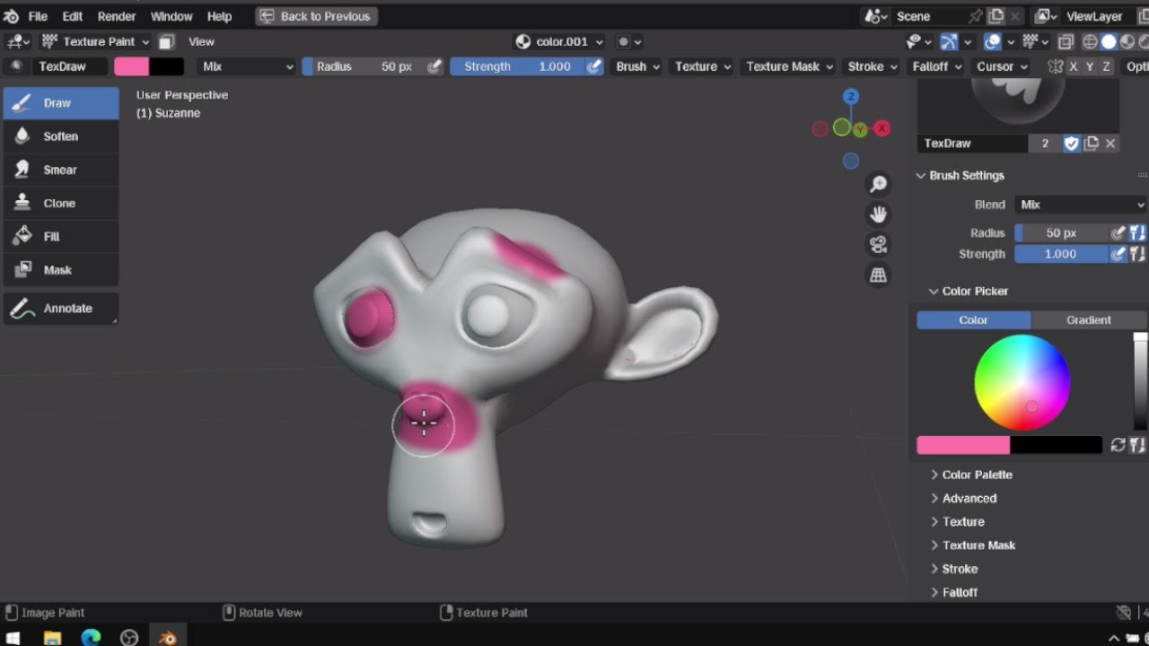Toggle unified radius in Brush Settings

point(1137,232)
